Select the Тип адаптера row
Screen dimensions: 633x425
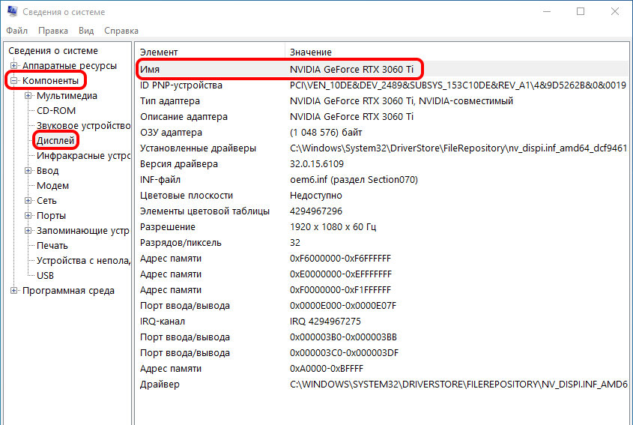(x=382, y=101)
